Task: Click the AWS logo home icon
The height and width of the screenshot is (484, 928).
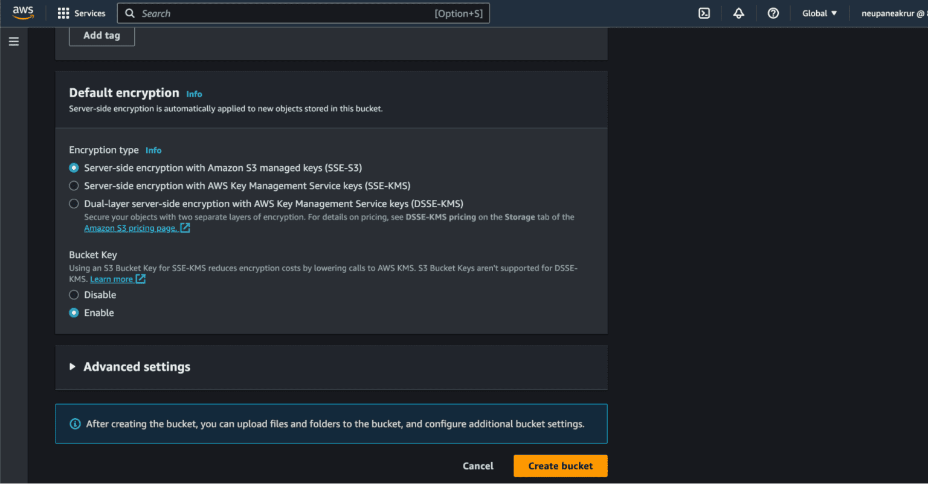Action: 23,13
